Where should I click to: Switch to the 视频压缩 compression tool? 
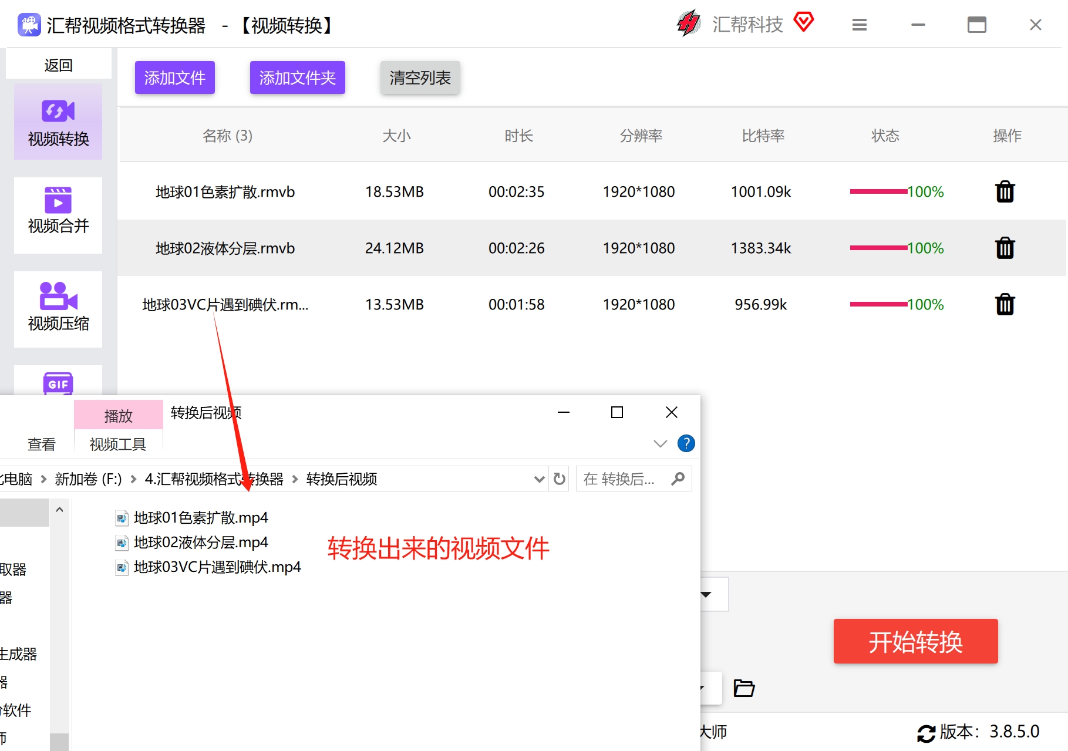coord(58,309)
